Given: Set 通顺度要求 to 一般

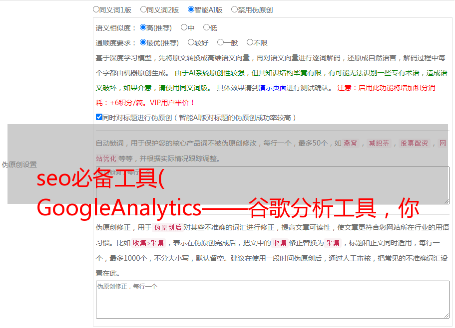Looking at the screenshot, I should 220,42.
